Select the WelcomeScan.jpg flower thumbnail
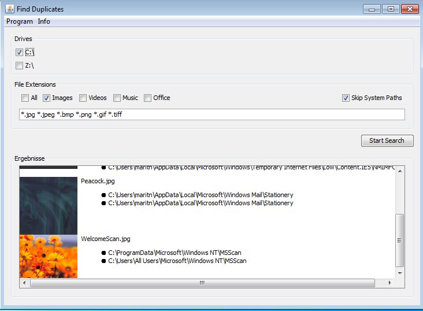Screen dimensions: 423x311 pyautogui.click(x=48, y=256)
